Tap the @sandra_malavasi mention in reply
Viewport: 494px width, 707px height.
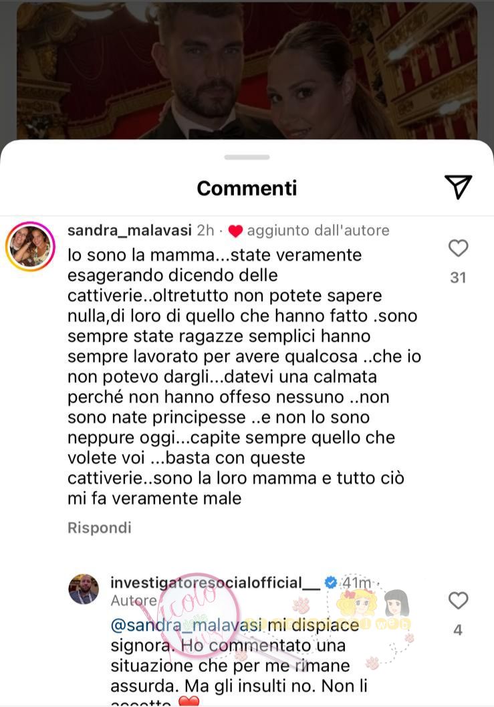(x=186, y=625)
